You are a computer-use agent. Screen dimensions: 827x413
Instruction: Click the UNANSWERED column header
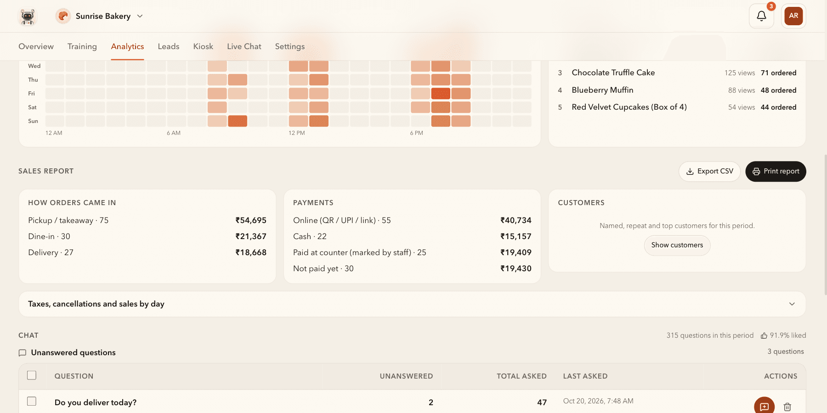406,376
